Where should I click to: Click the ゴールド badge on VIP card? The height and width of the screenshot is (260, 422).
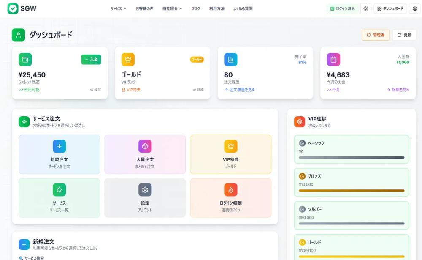(197, 60)
